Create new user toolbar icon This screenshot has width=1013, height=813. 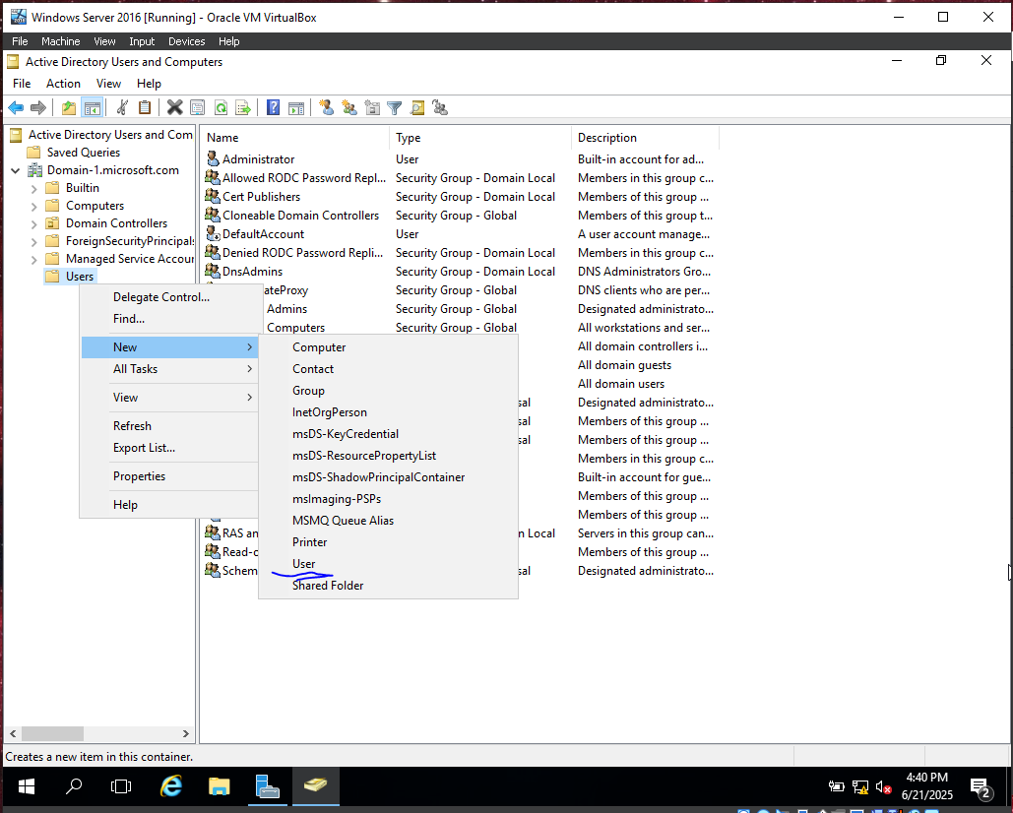coord(327,107)
